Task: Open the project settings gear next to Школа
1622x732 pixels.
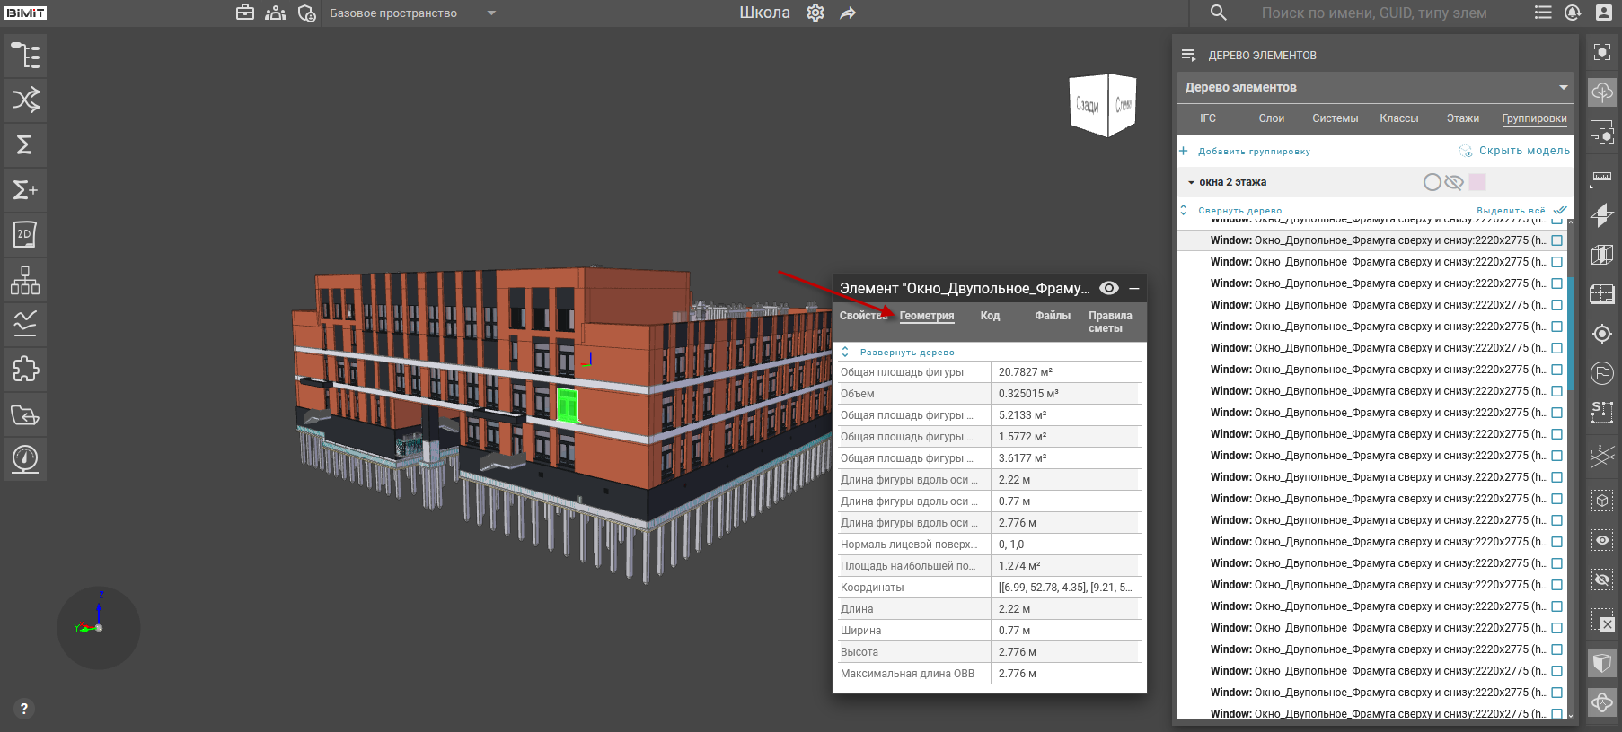Action: point(815,13)
